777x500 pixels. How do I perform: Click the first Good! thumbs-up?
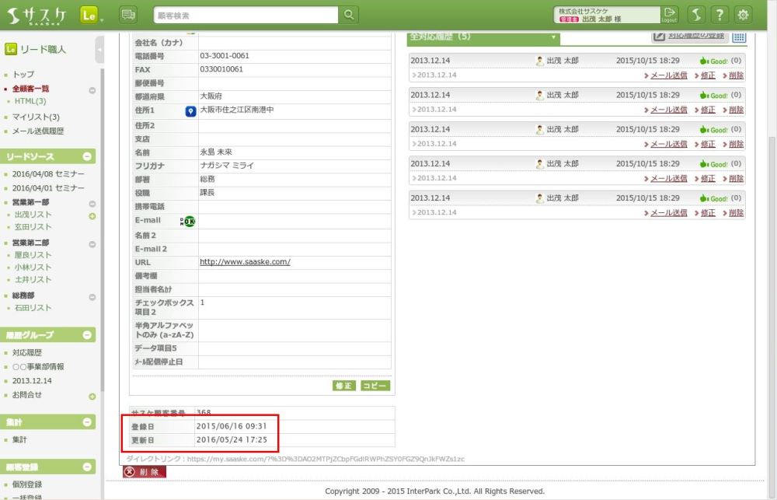click(x=713, y=61)
